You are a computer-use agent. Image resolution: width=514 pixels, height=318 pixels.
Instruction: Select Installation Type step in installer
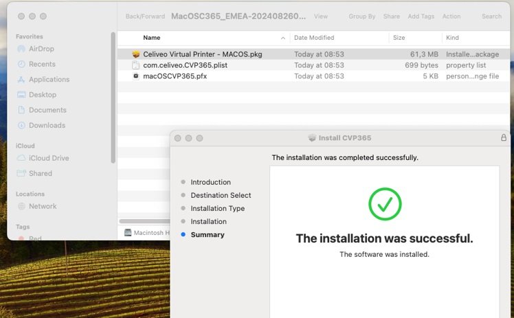point(217,208)
